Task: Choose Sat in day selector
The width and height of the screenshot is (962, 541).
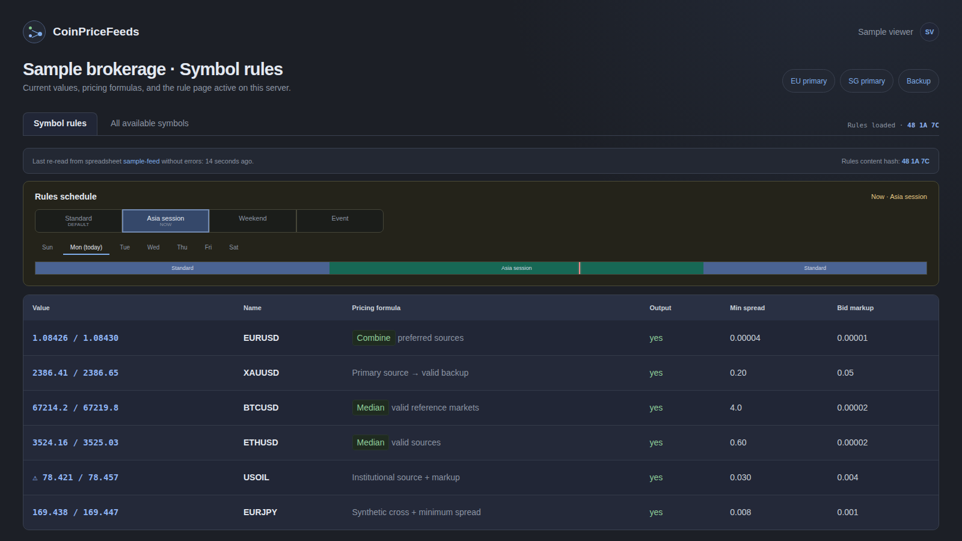Action: [234, 247]
